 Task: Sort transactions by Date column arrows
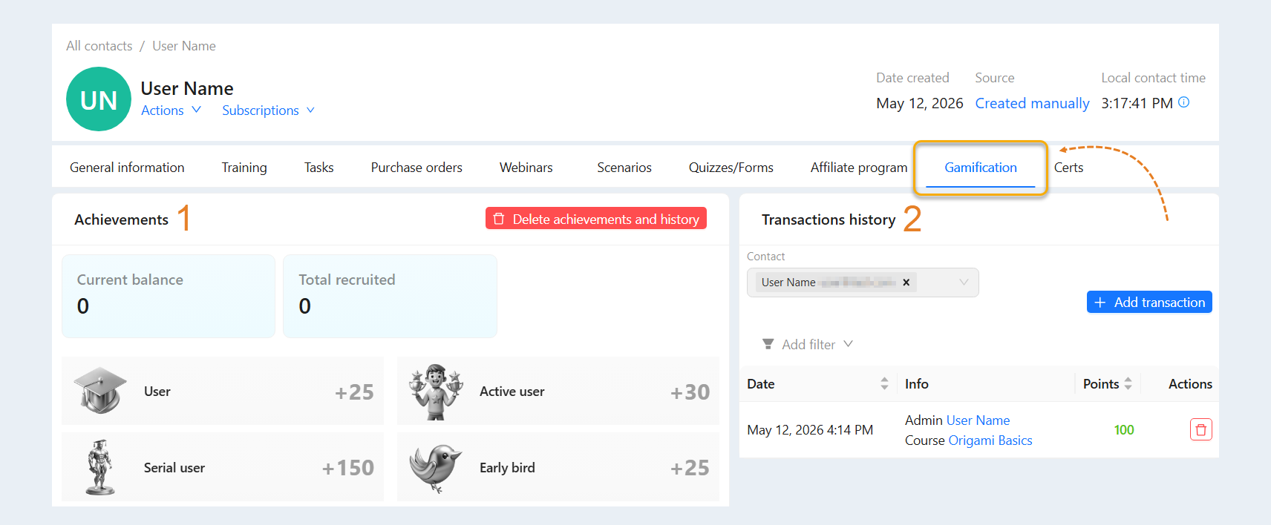(884, 383)
